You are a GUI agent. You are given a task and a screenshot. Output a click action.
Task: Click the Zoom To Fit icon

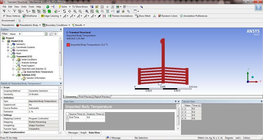point(87,11)
